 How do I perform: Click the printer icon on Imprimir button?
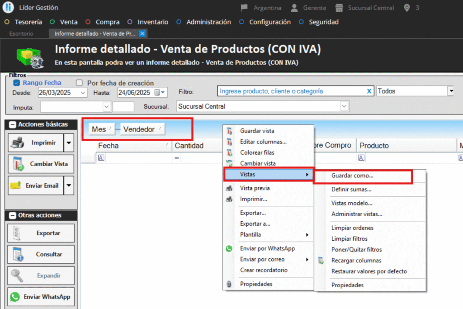(16, 143)
